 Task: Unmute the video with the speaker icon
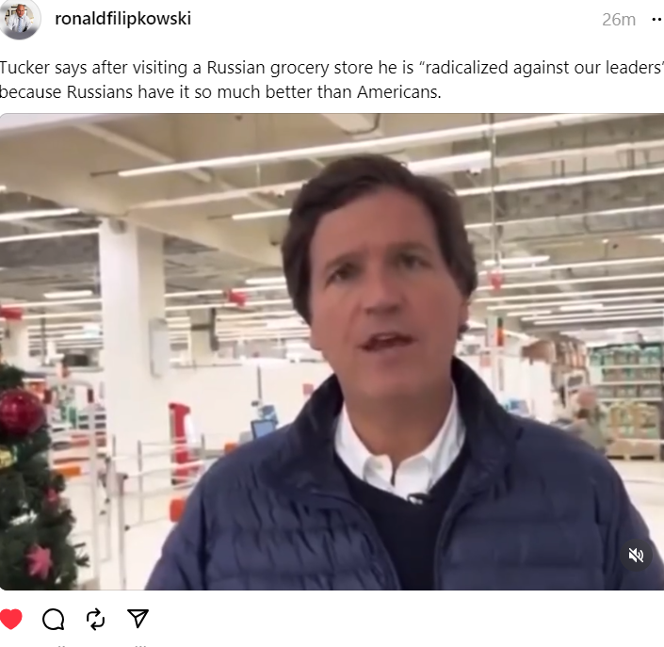tap(636, 555)
